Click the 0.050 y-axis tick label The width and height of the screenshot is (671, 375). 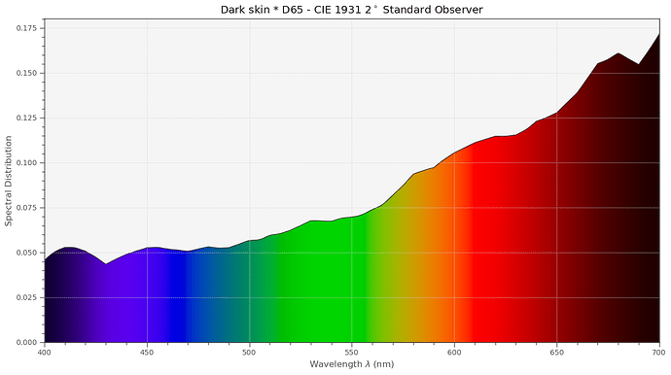pyautogui.click(x=27, y=253)
